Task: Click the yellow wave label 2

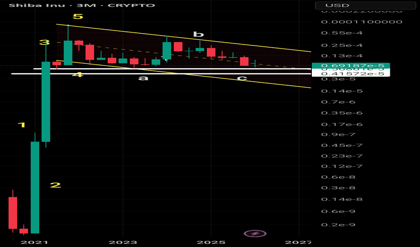Action: (x=55, y=185)
